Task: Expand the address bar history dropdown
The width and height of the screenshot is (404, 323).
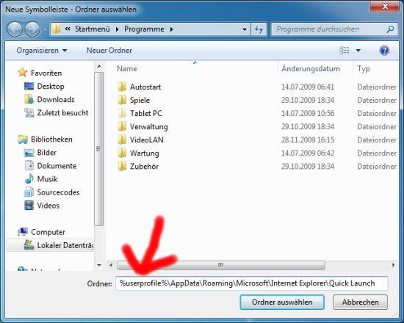Action: 245,29
